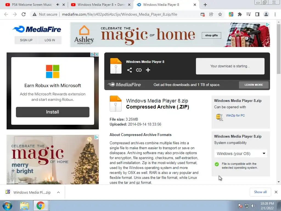Go forward using the browser forward arrow

point(15,14)
